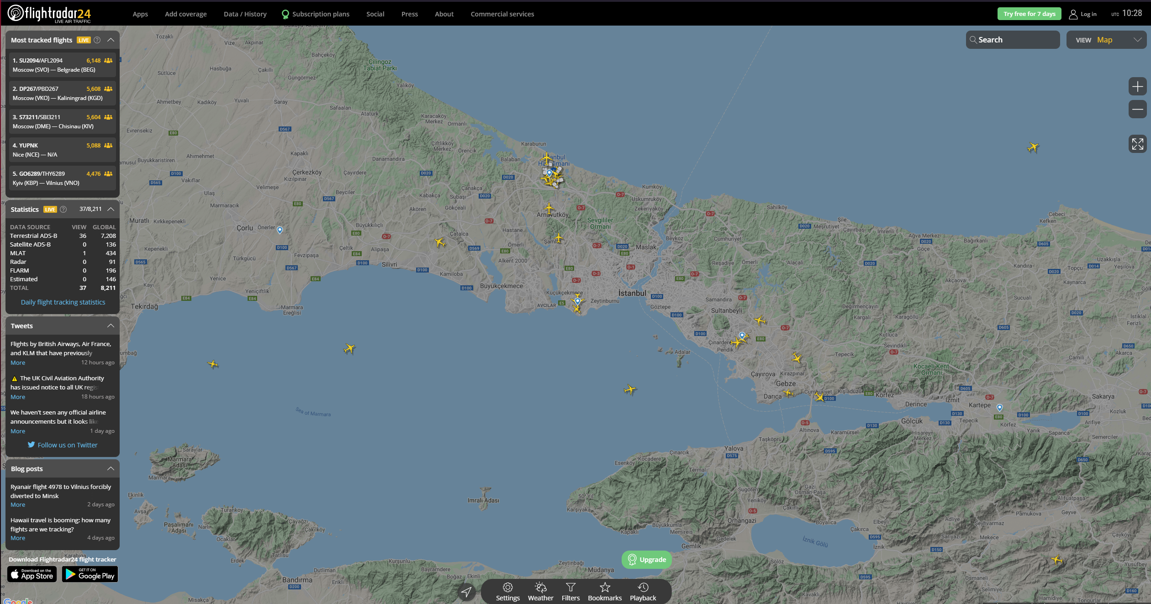
Task: Open Subscription plans
Action: (x=316, y=14)
